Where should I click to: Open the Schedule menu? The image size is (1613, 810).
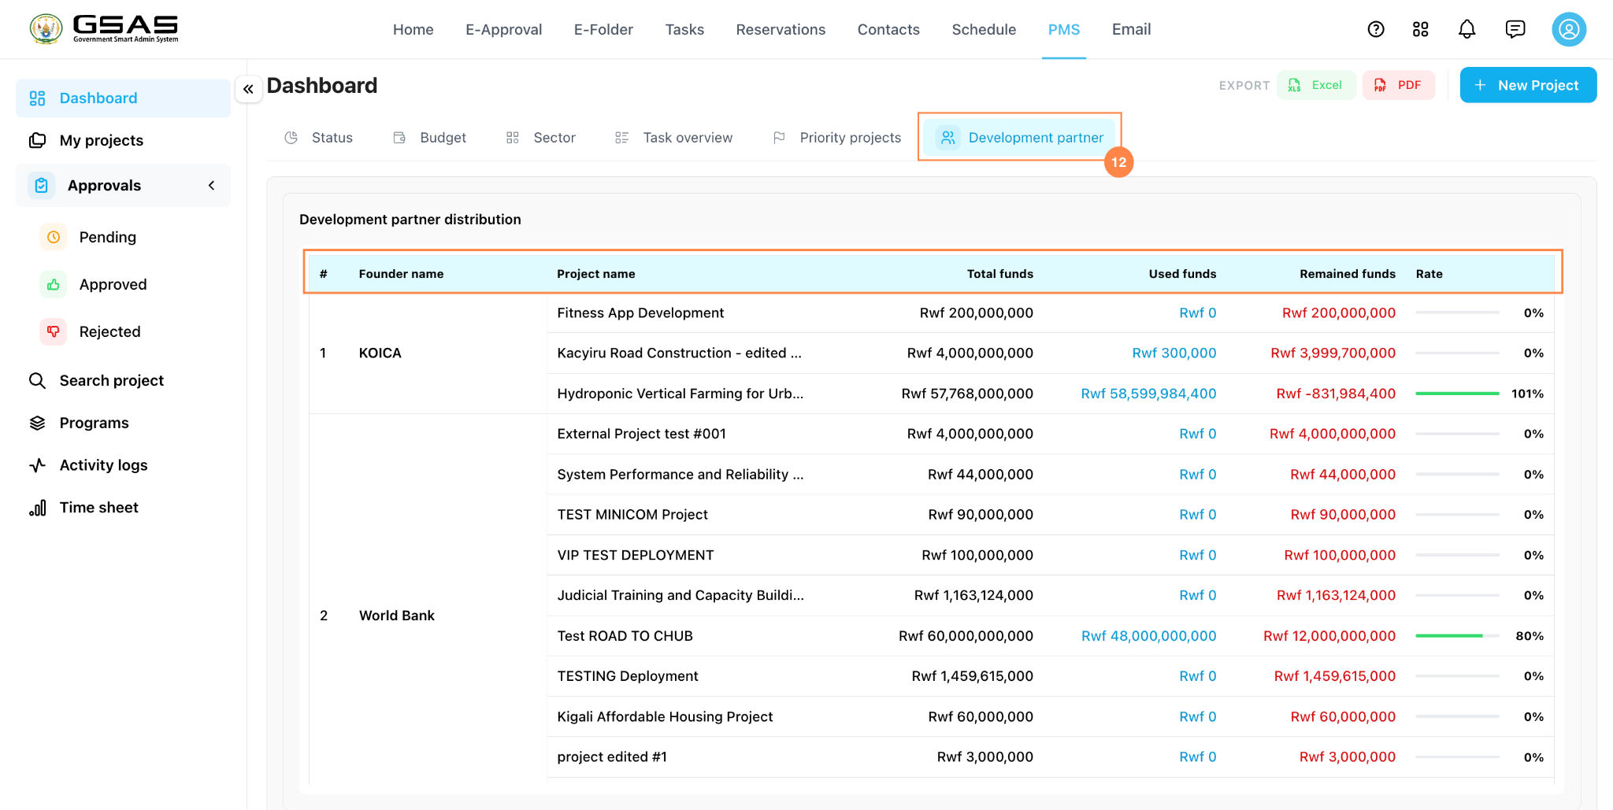click(x=984, y=29)
